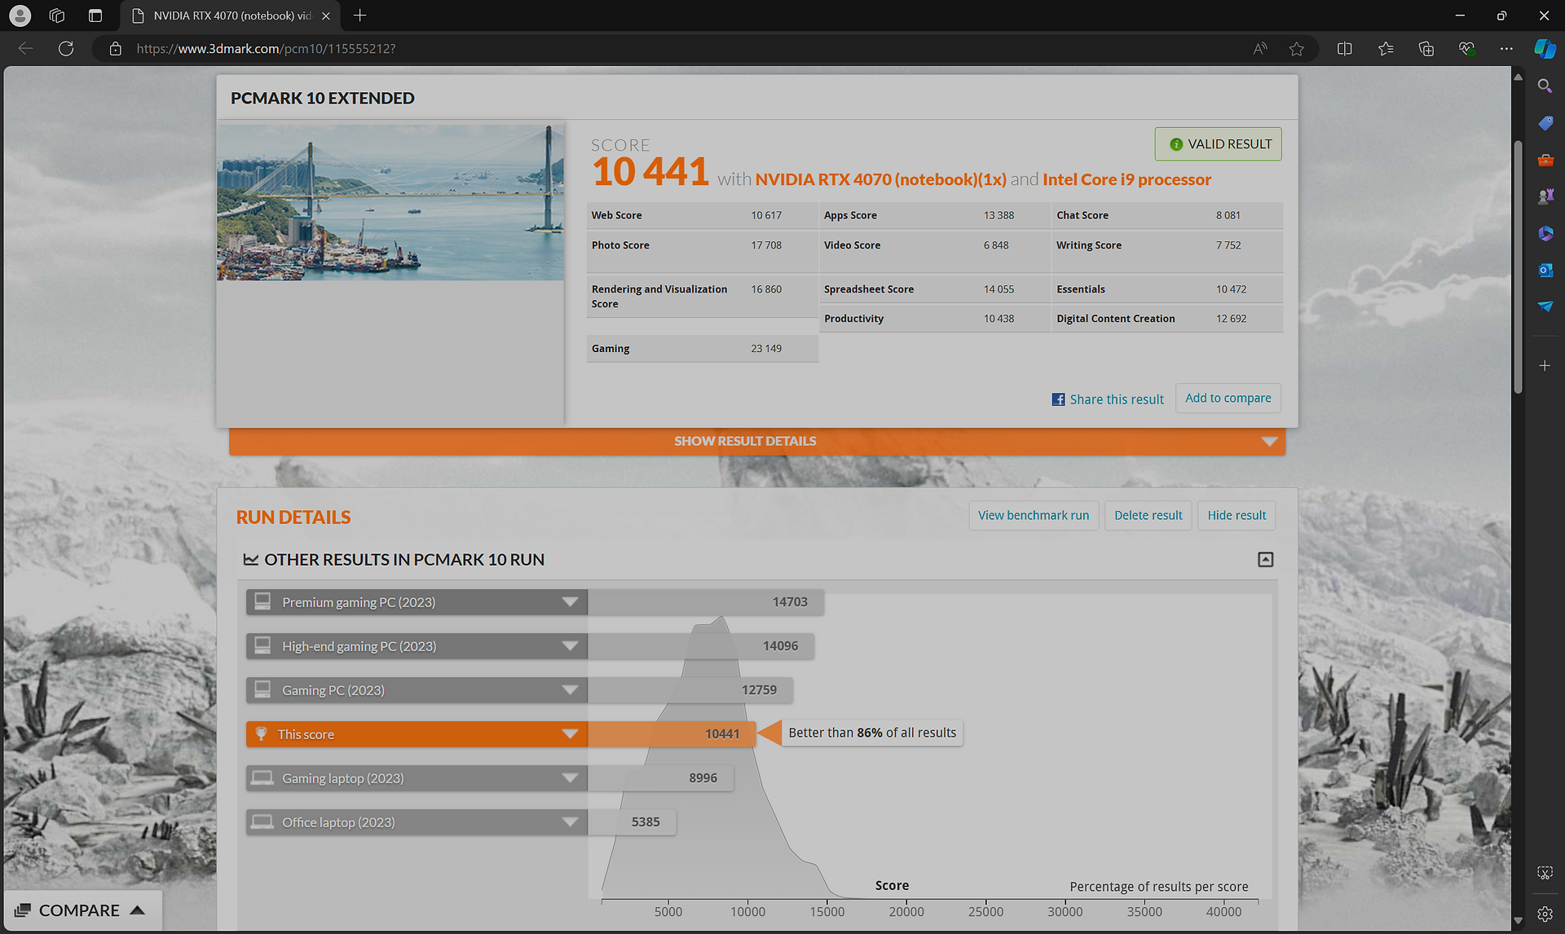
Task: Click the page vertical scrollbar
Action: [x=1518, y=269]
